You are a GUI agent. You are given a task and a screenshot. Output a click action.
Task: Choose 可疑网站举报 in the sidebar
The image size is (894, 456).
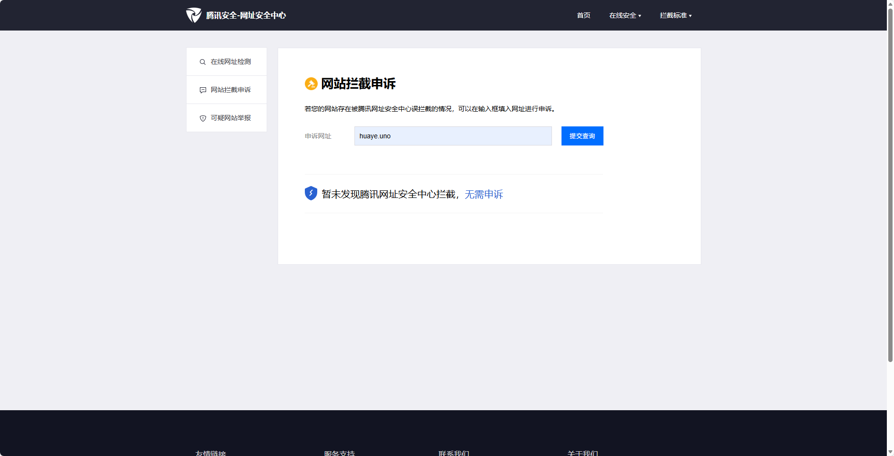tap(227, 118)
